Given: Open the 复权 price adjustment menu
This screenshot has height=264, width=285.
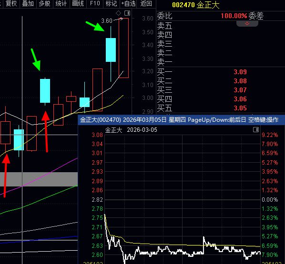Looking at the screenshot, I should click(11, 3).
